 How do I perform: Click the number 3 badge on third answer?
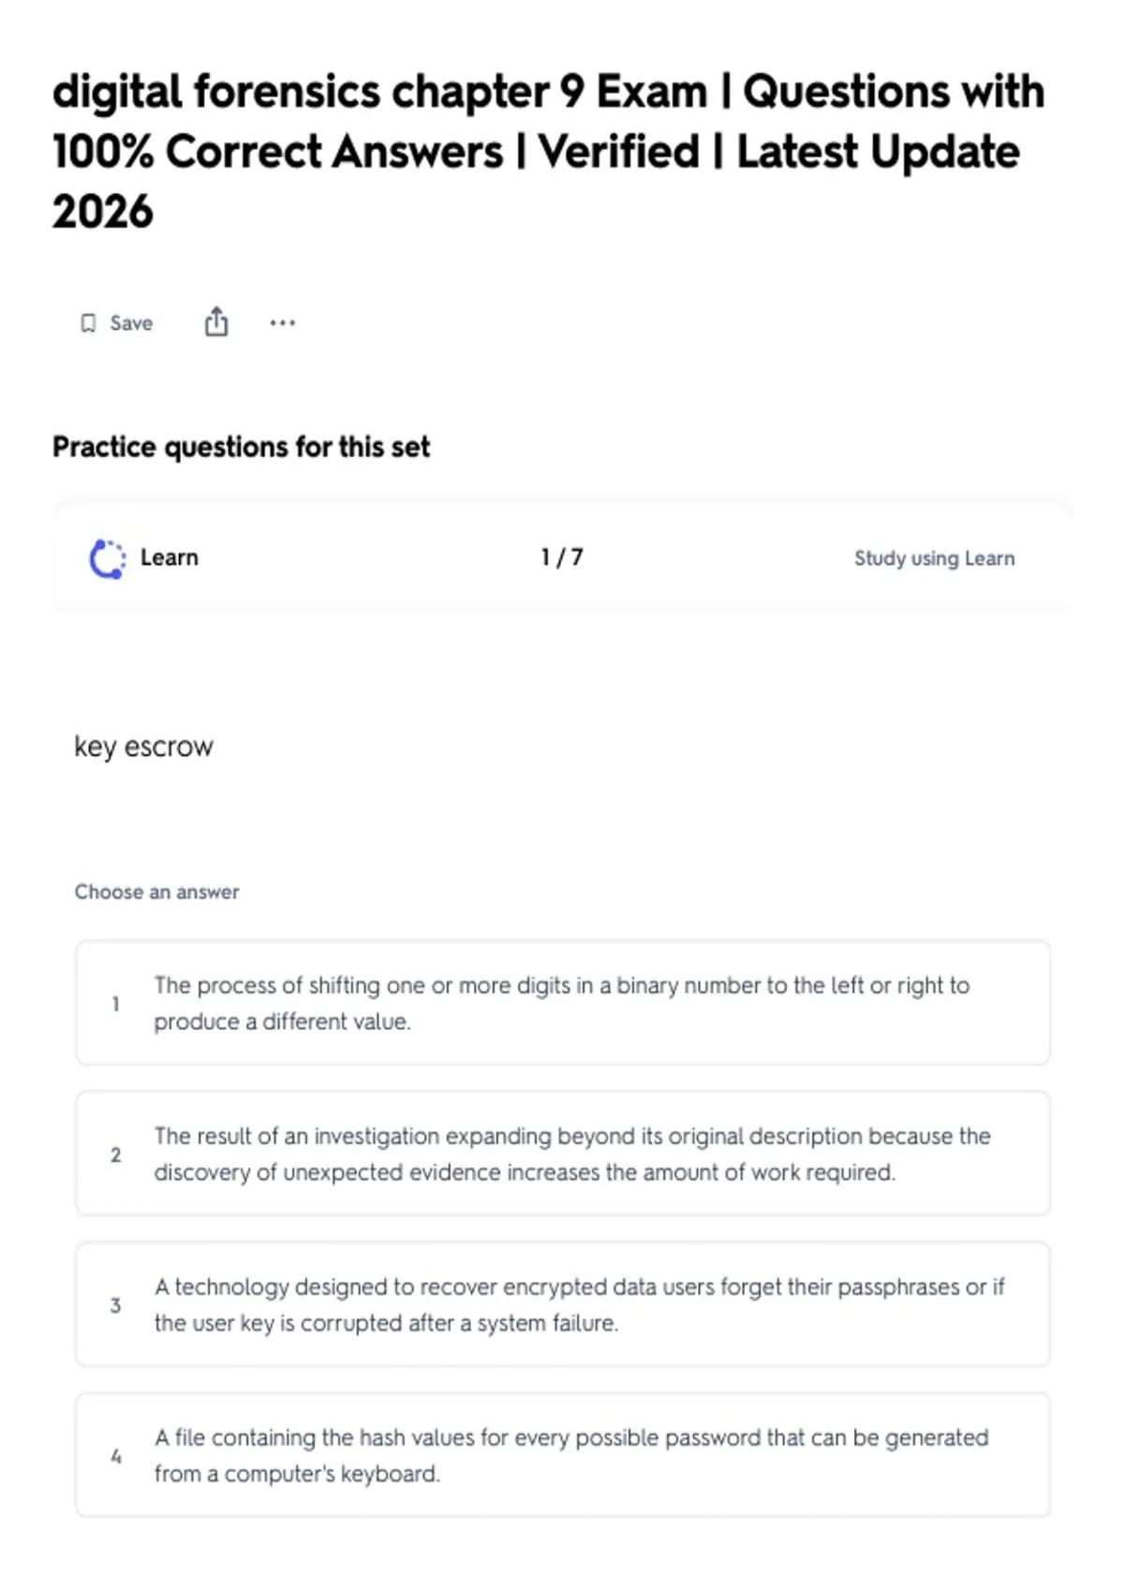coord(116,1305)
